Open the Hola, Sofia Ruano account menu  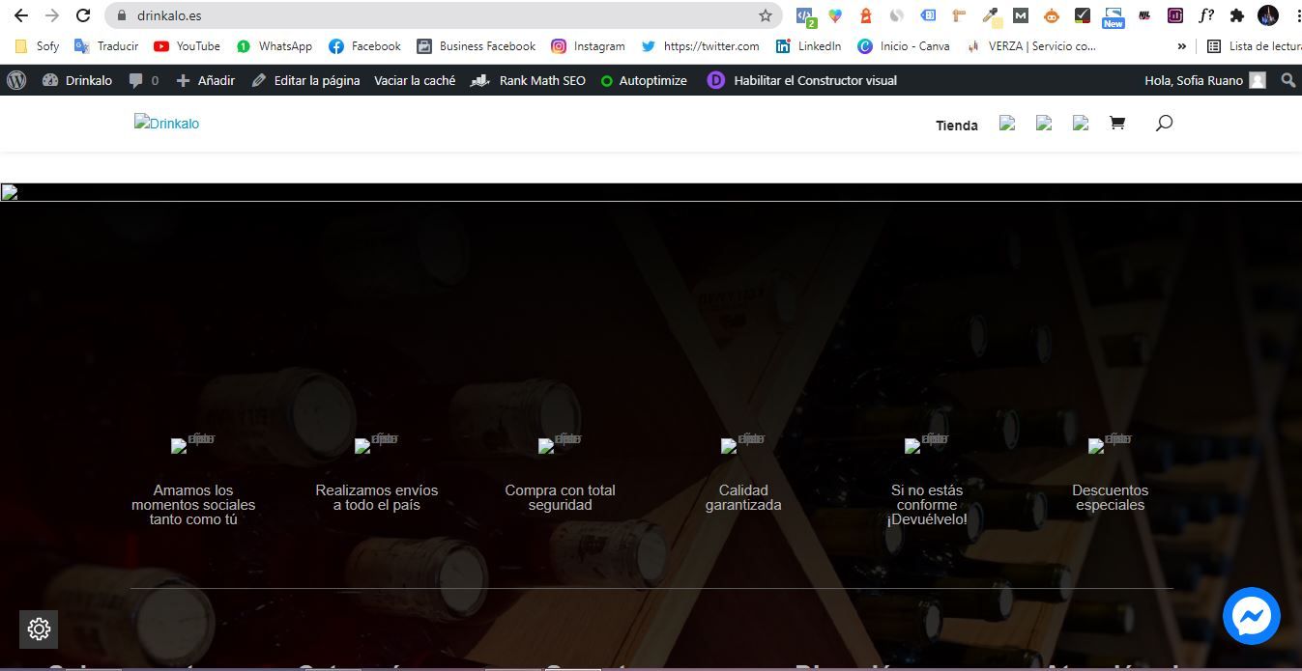(x=1205, y=80)
